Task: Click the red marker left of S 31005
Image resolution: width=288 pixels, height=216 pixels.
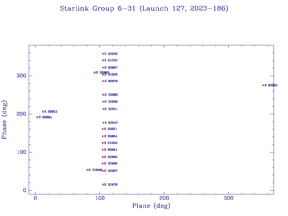Action: pos(103,75)
